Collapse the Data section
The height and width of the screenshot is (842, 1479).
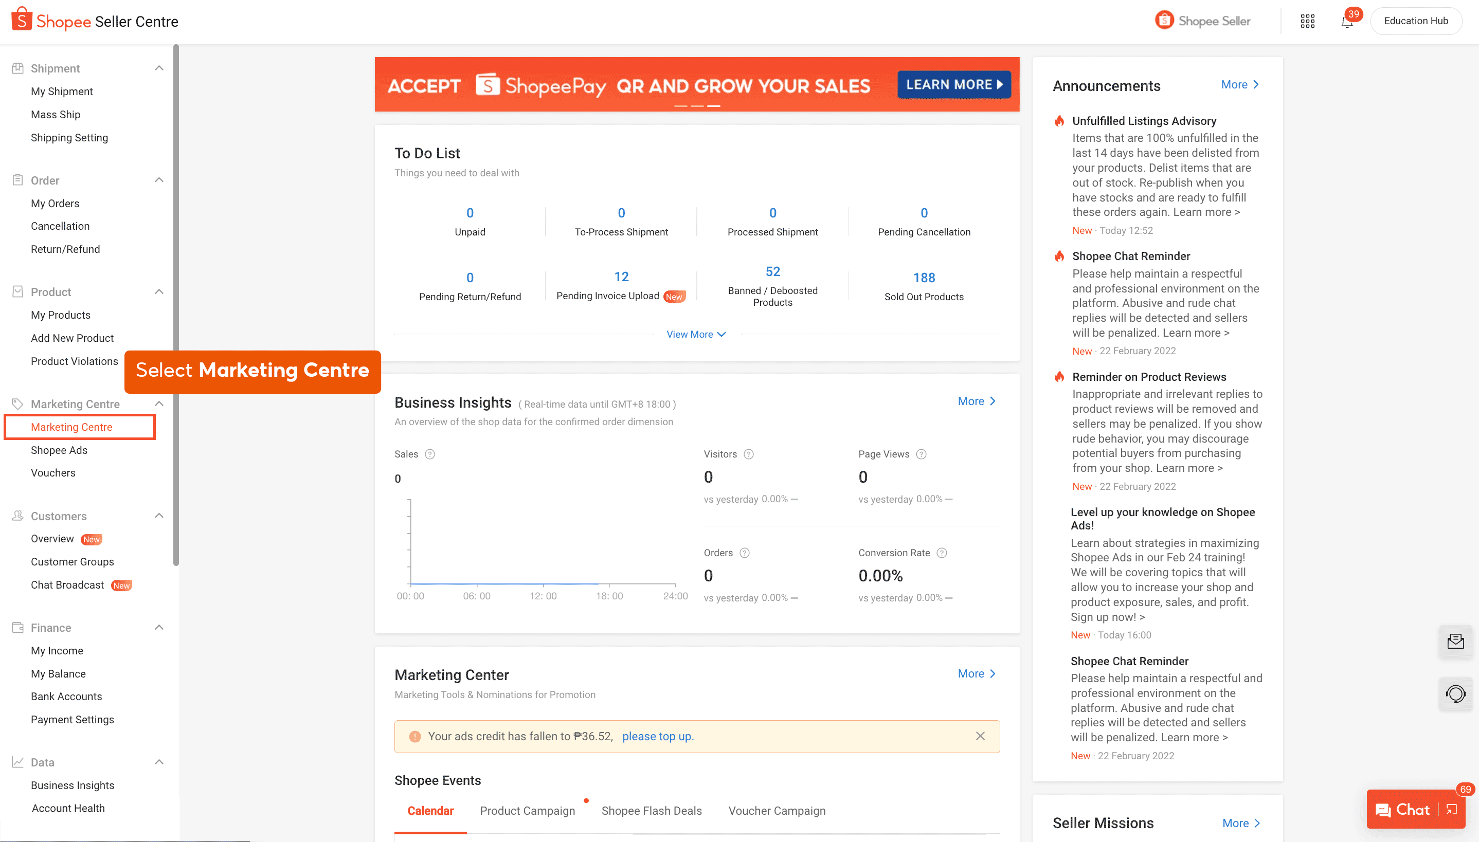(159, 762)
